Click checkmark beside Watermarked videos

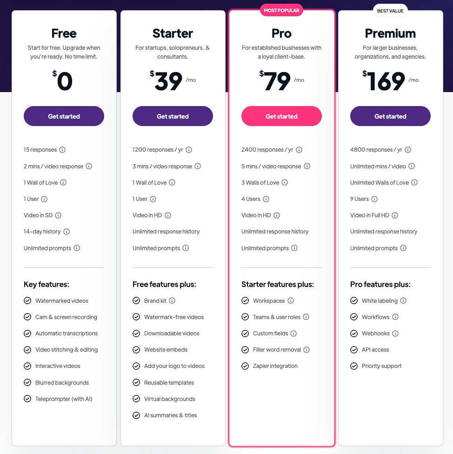[27, 301]
